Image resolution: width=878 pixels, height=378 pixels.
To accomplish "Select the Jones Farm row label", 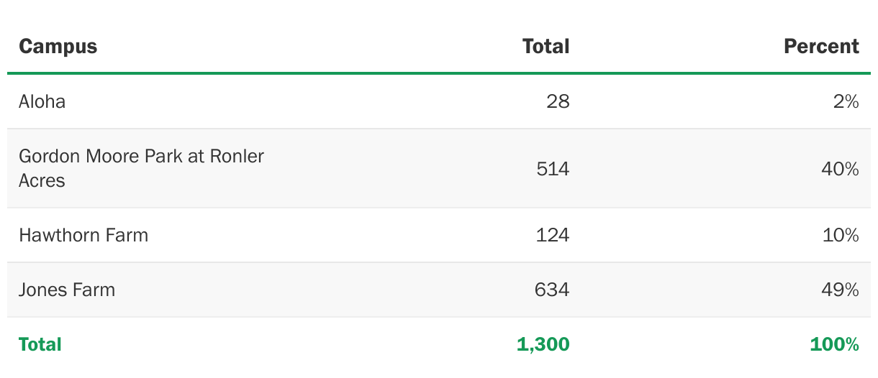I will 67,290.
